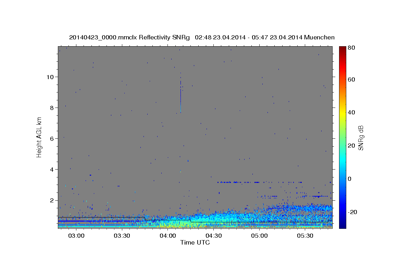Click the colorbar value -20
This screenshot has height=274, width=411.
pos(353,212)
